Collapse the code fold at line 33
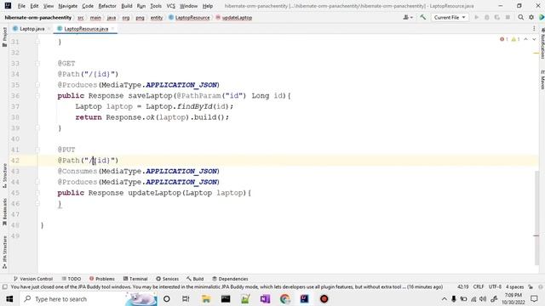Viewport: 545px width, 306px height. click(x=37, y=64)
